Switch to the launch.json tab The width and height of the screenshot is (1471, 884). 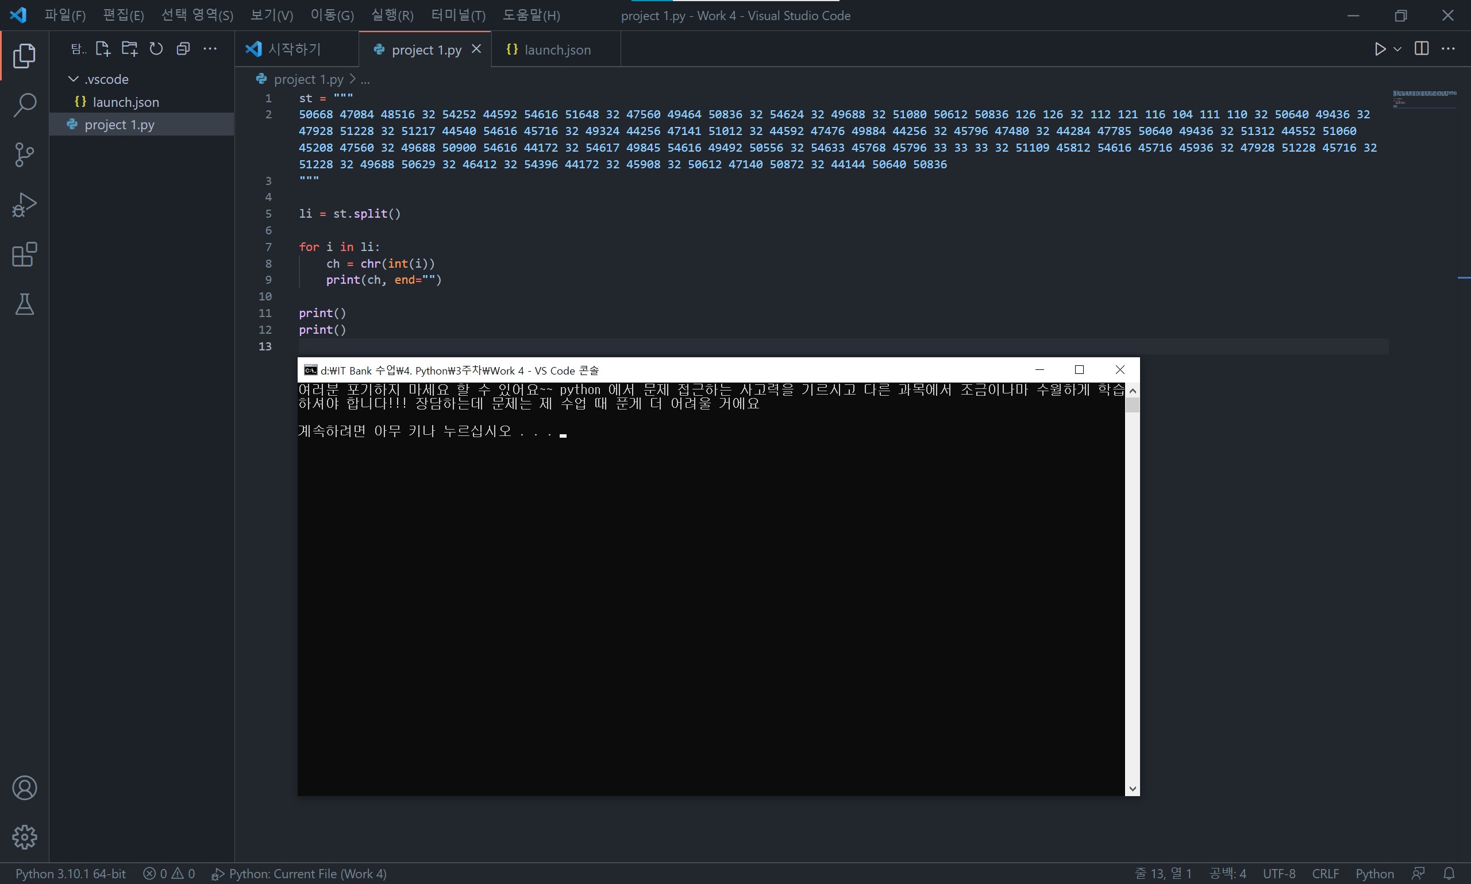tap(556, 50)
